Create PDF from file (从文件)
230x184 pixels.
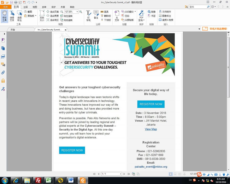click(117, 16)
